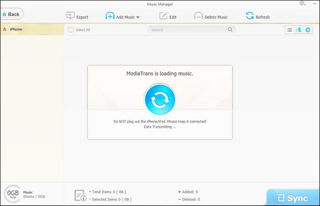Click the 0GB Free storage circle
Viewport: 320px width, 206px height.
(12, 194)
